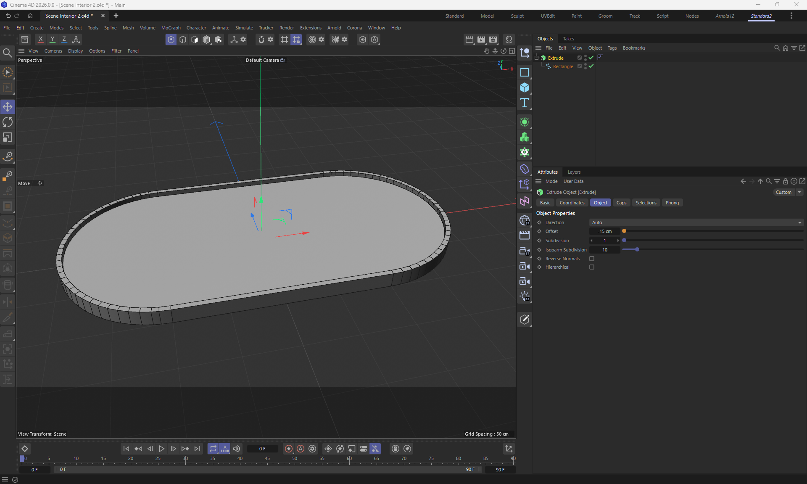The width and height of the screenshot is (807, 484).
Task: Check the Hierarchical option
Action: pyautogui.click(x=592, y=267)
